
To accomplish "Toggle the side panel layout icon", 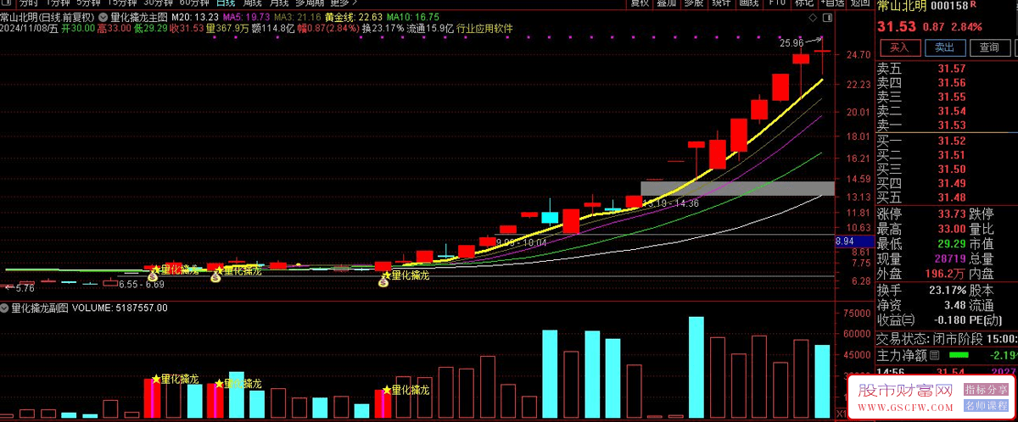I will (828, 16).
